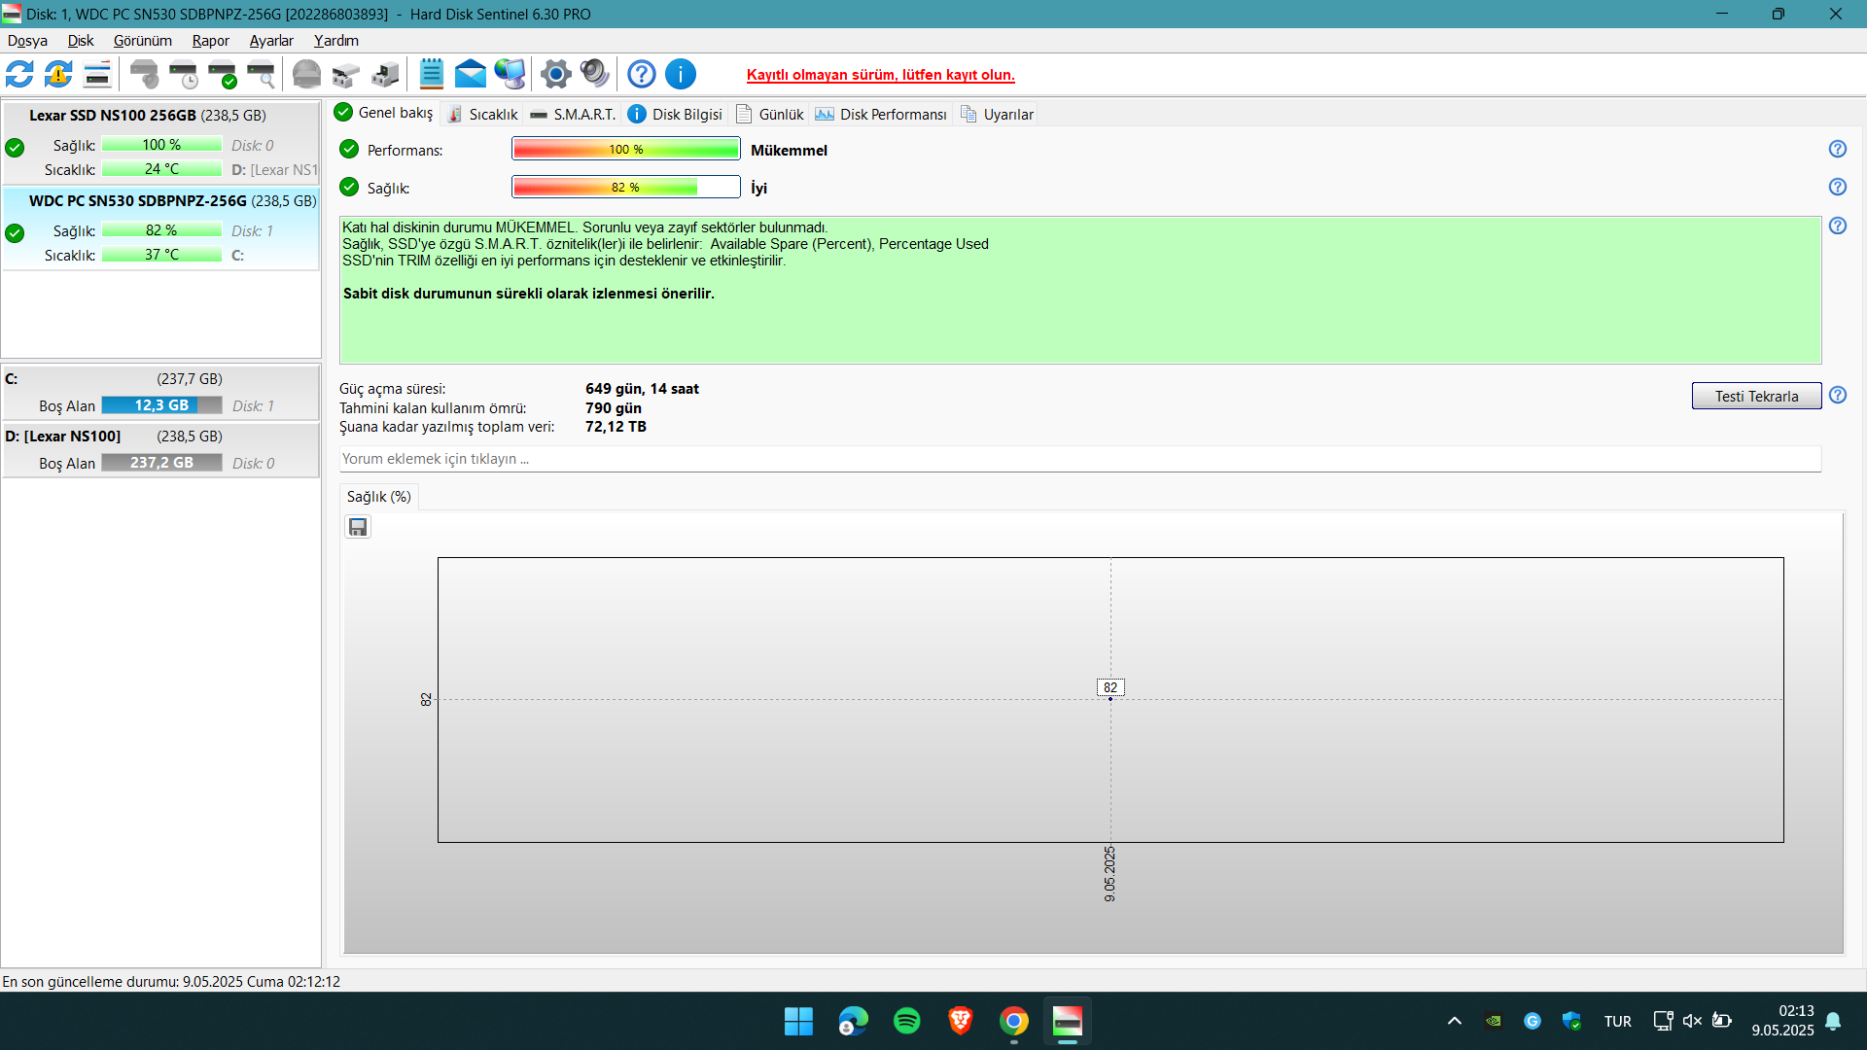Select Lexar SSD NS100 256GB disk
Image resolution: width=1867 pixels, height=1050 pixels.
[160, 142]
